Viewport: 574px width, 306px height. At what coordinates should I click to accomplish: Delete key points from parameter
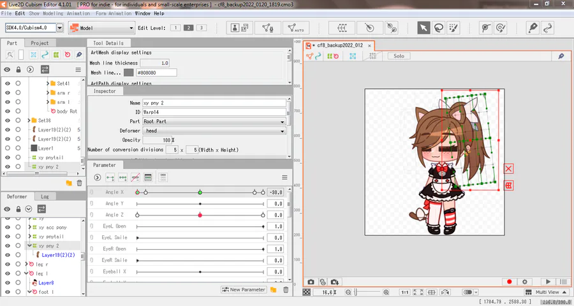pos(135,177)
